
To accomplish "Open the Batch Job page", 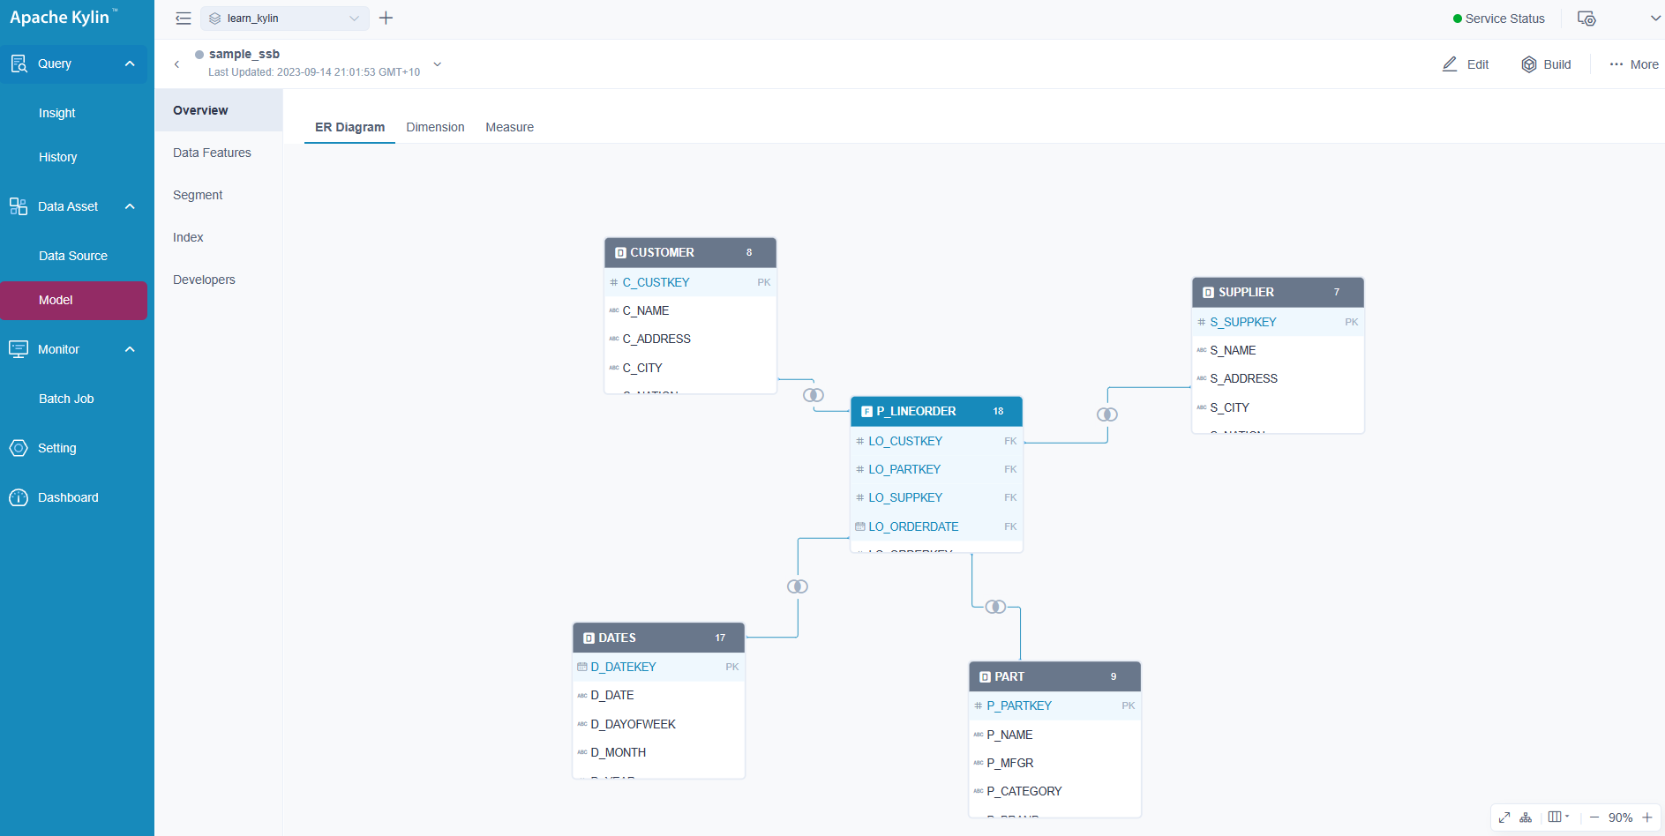I will coord(66,399).
